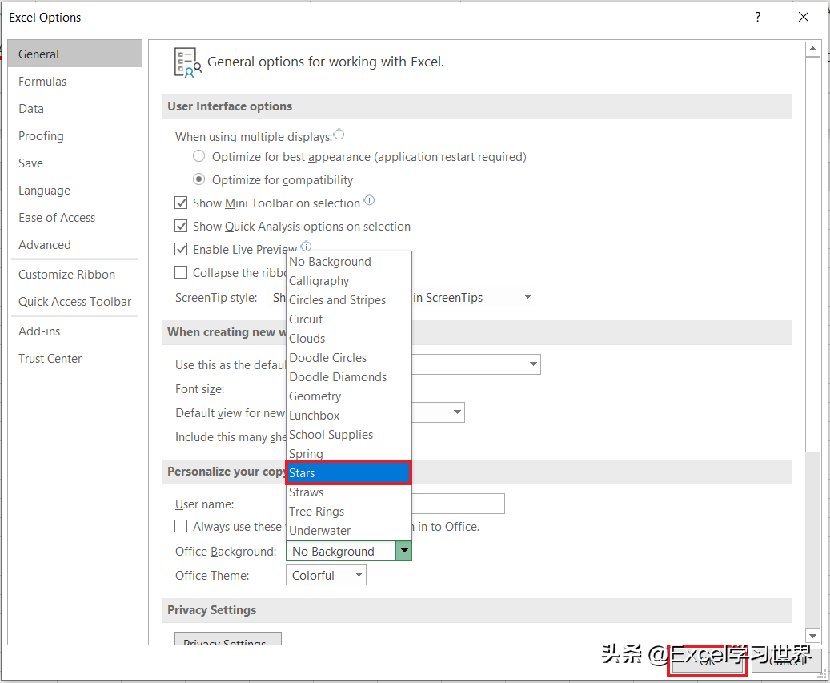Go to Customize Ribbon settings
The height and width of the screenshot is (683, 830).
coord(75,275)
